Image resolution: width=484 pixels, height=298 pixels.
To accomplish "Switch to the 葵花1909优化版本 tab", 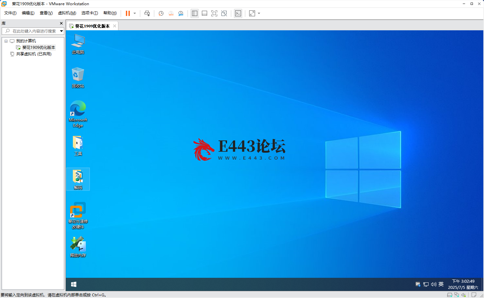I will (x=92, y=26).
